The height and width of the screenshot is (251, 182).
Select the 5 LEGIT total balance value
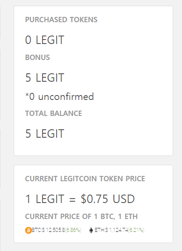pyautogui.click(x=45, y=134)
